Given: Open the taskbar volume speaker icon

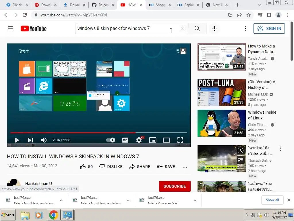Looking at the screenshot, I should point(266,215).
